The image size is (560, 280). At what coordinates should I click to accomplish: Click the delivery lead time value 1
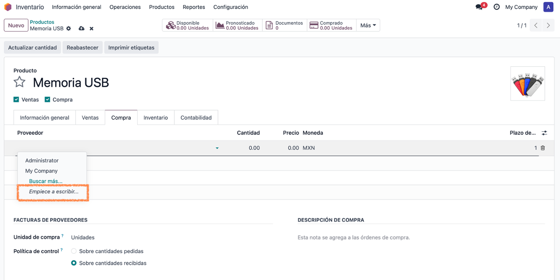(535, 148)
